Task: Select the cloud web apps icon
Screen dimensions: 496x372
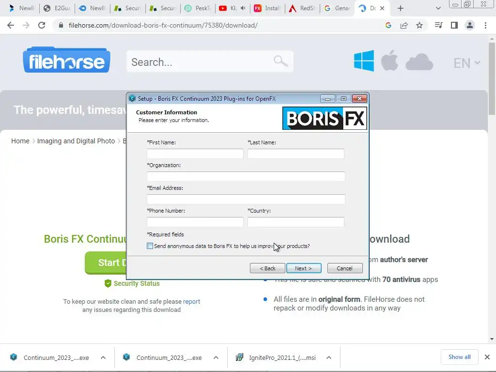Action: [419, 62]
